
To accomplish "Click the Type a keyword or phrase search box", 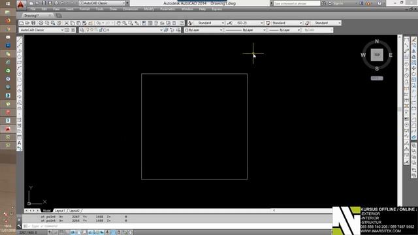I will click(x=297, y=3).
